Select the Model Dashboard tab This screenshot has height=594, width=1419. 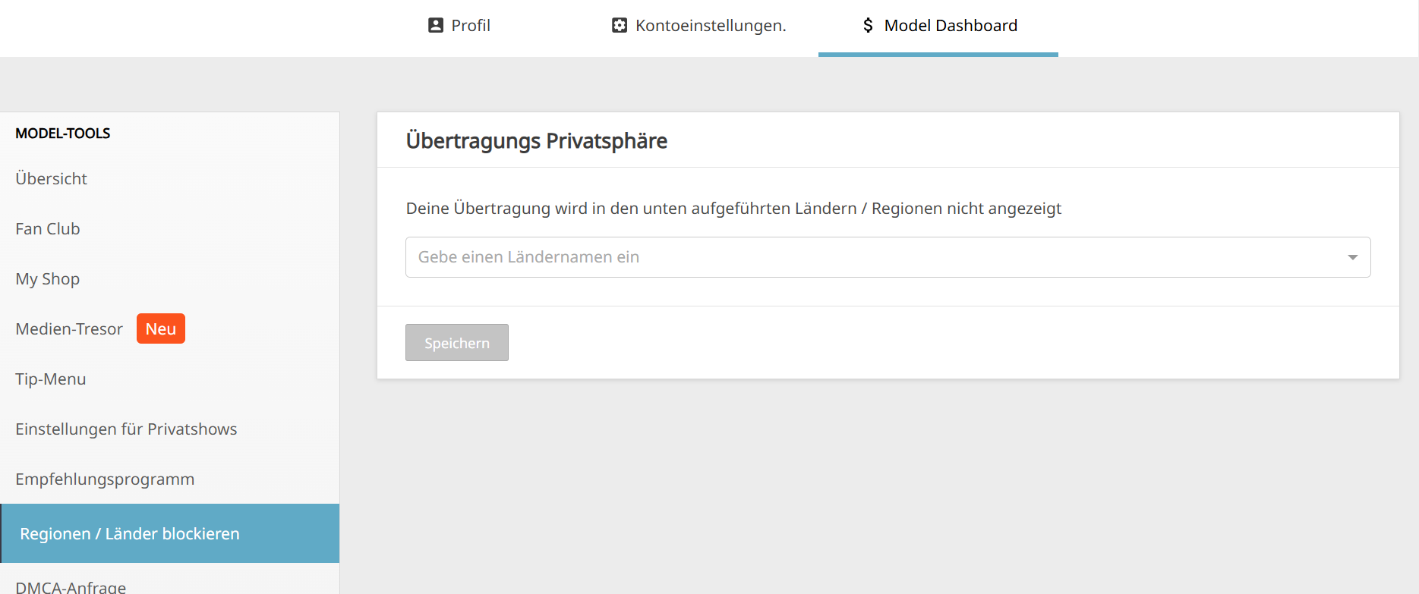coord(950,26)
